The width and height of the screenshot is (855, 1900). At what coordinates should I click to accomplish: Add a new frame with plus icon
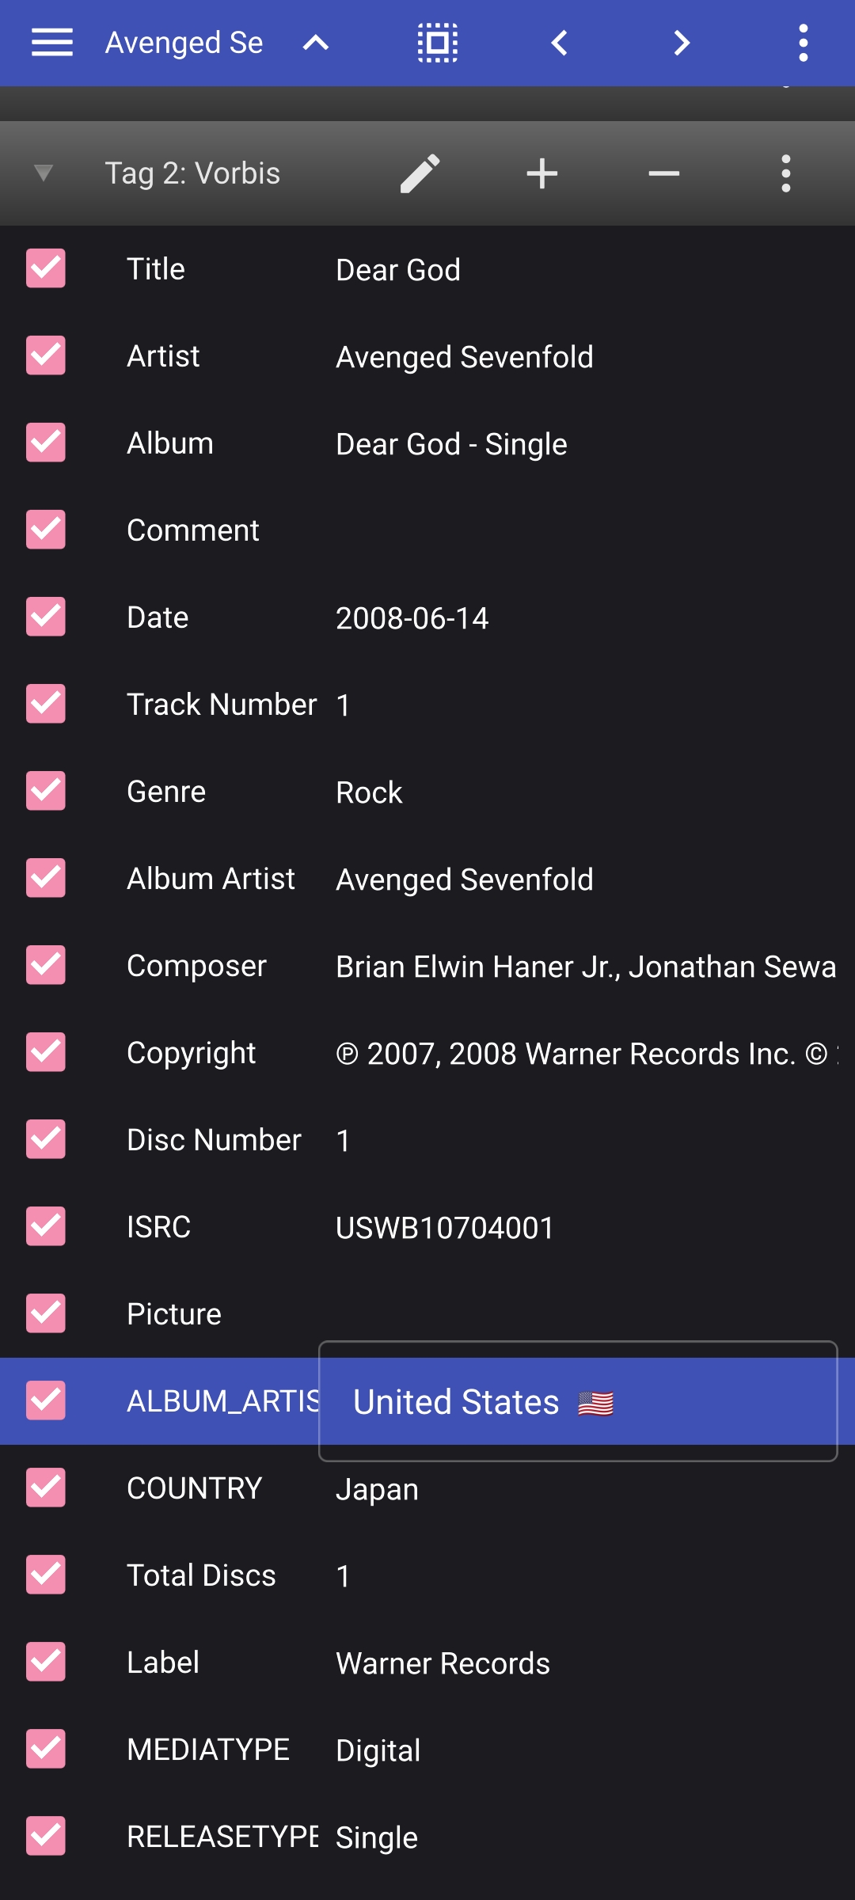pos(542,173)
